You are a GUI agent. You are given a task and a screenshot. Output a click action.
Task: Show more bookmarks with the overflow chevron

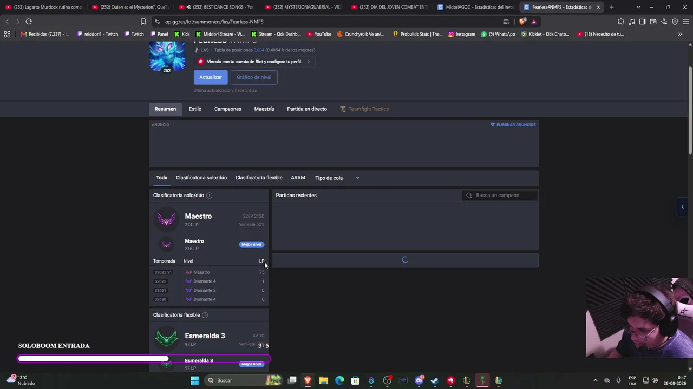(x=680, y=34)
